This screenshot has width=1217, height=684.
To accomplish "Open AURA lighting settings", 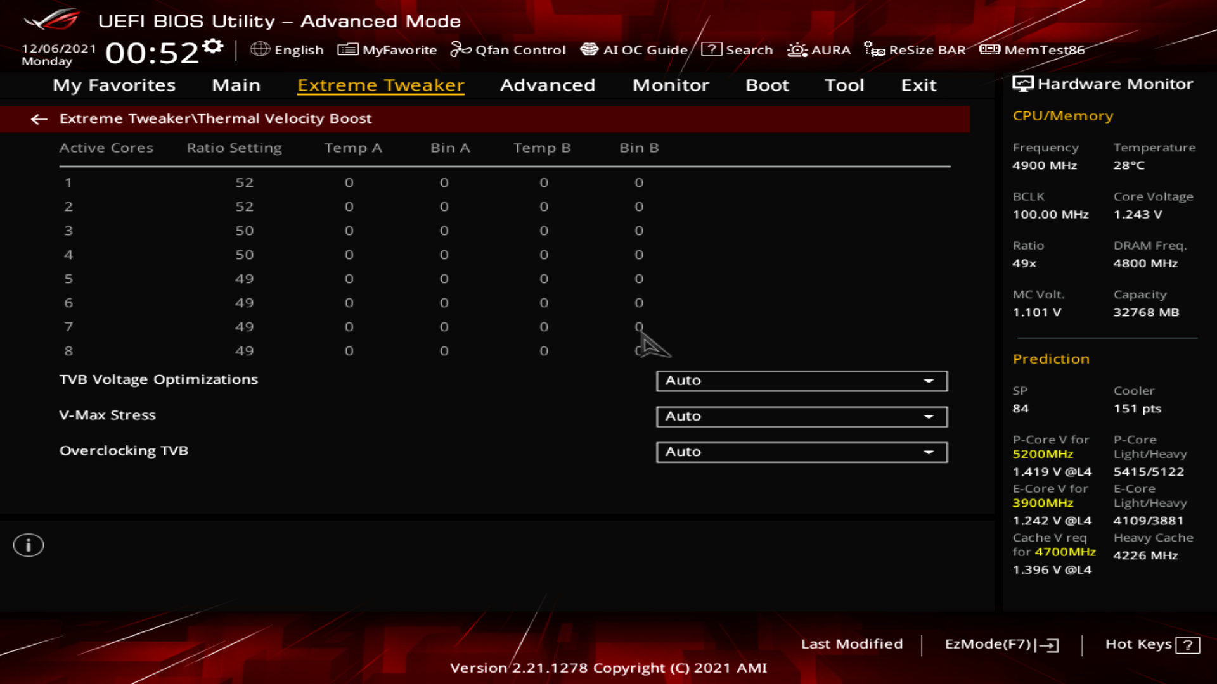I will point(818,50).
